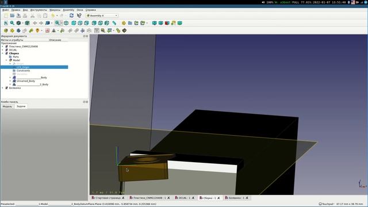Click the Open file folder icon

(12, 16)
